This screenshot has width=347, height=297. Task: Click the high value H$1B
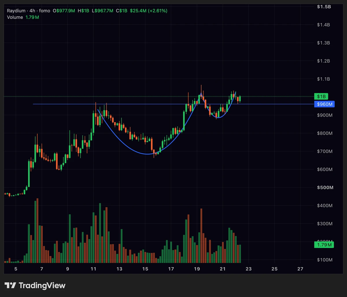84,11
